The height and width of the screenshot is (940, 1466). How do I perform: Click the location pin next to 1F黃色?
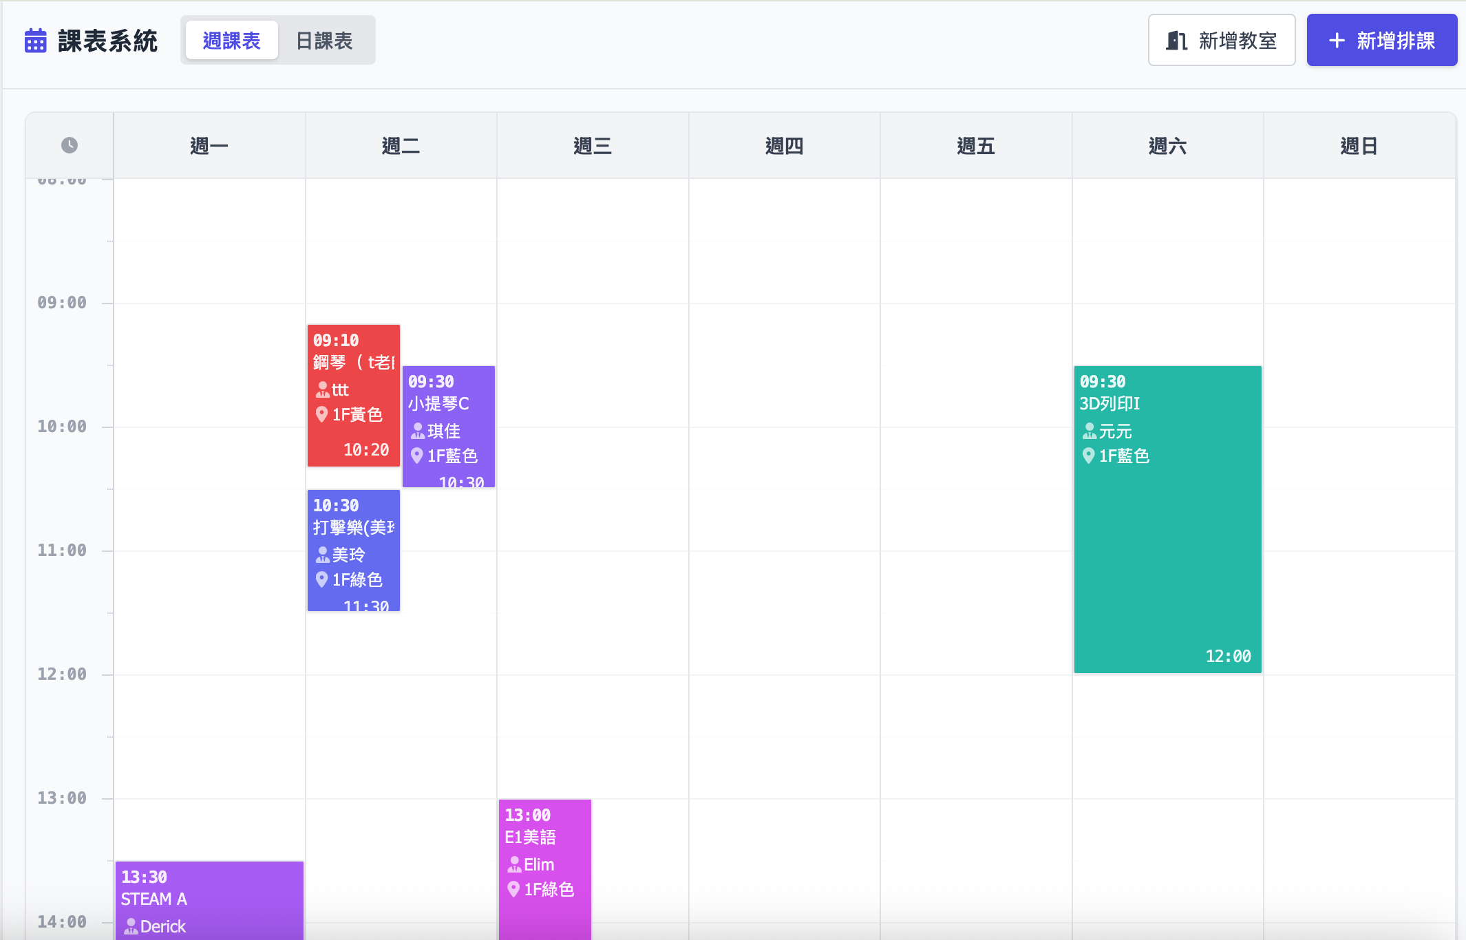321,414
